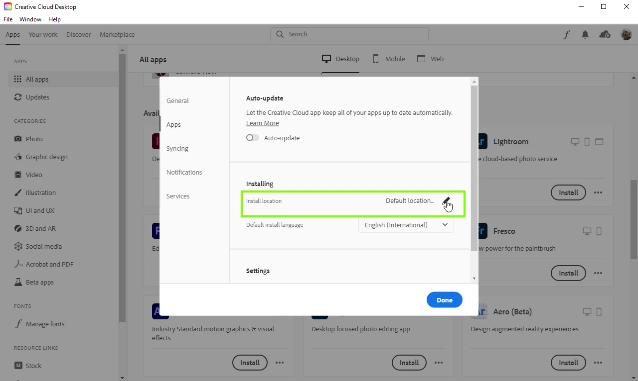Install the motion graphics app
This screenshot has height=381, width=638.
coord(250,363)
